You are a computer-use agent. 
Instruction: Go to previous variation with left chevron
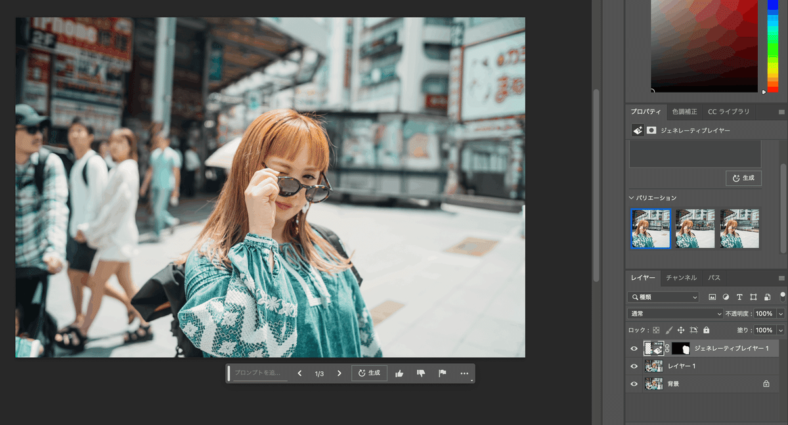299,373
